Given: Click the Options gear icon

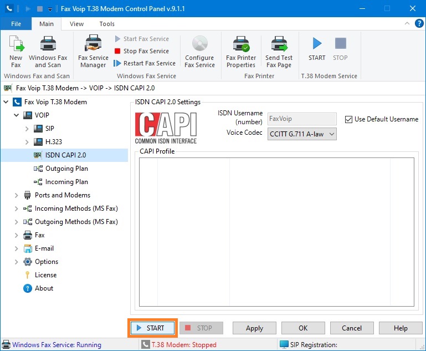Looking at the screenshot, I should coord(28,262).
